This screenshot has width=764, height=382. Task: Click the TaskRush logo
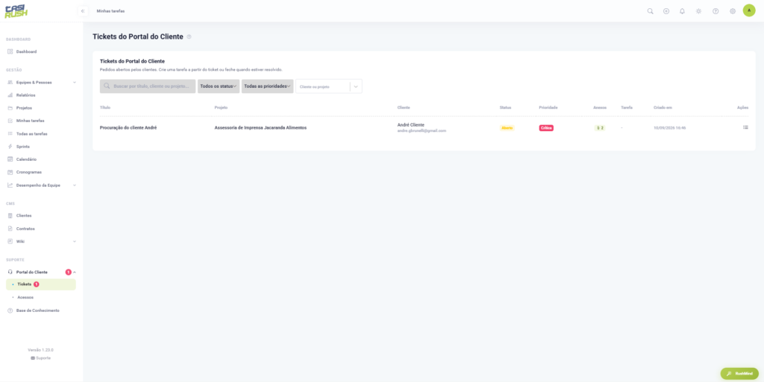16,11
